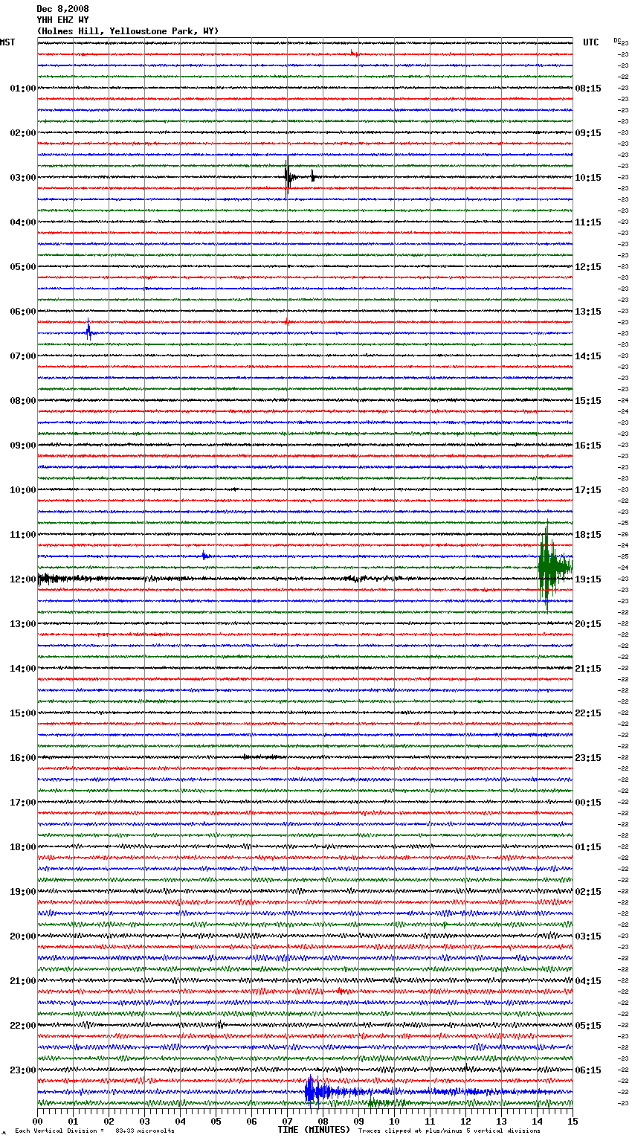The image size is (632, 1141).
Task: Click the '(Holmes Hill, Yellowstone Park, WY)' subtitle
Action: tap(128, 31)
